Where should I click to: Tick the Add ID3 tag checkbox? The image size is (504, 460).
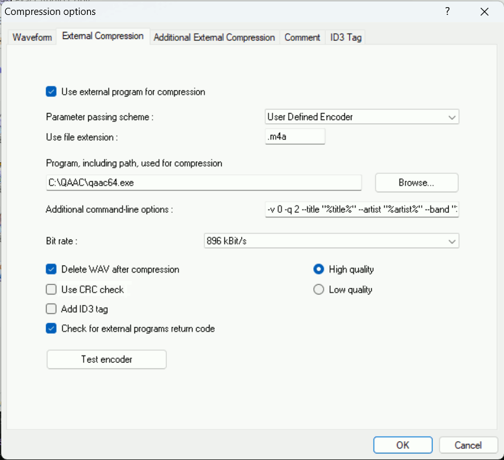[x=52, y=309]
